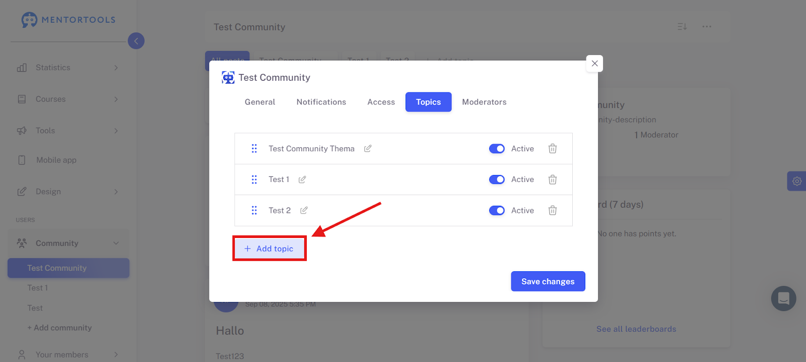Image resolution: width=806 pixels, height=362 pixels.
Task: Delete the Test Community Thema topic
Action: click(553, 149)
